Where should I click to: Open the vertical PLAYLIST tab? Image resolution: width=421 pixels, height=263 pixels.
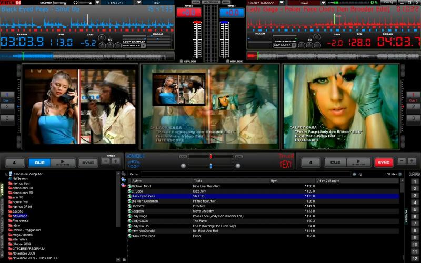[x=406, y=216]
